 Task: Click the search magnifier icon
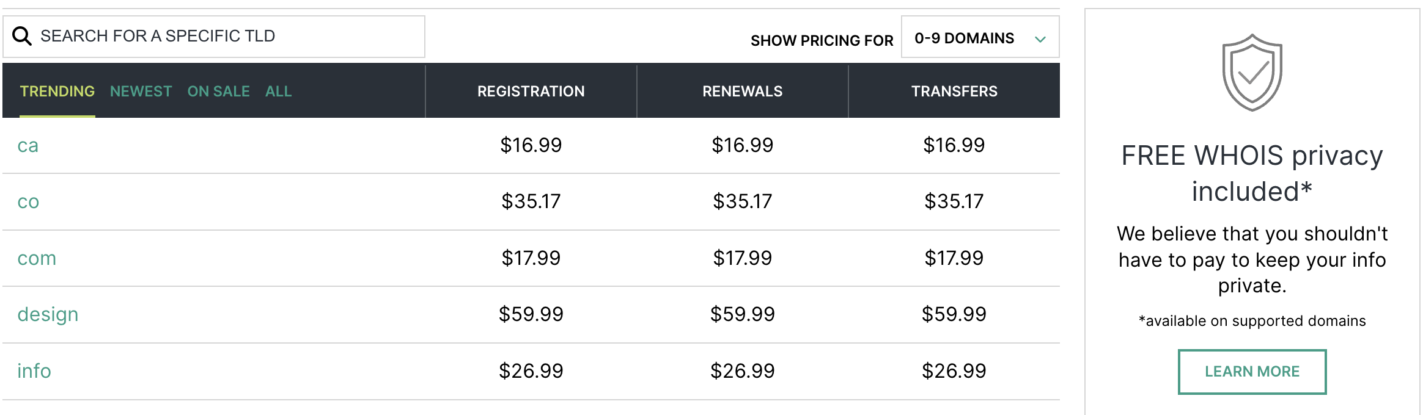tap(22, 37)
